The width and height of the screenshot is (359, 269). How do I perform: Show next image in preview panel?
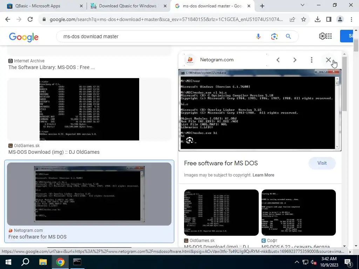click(294, 60)
